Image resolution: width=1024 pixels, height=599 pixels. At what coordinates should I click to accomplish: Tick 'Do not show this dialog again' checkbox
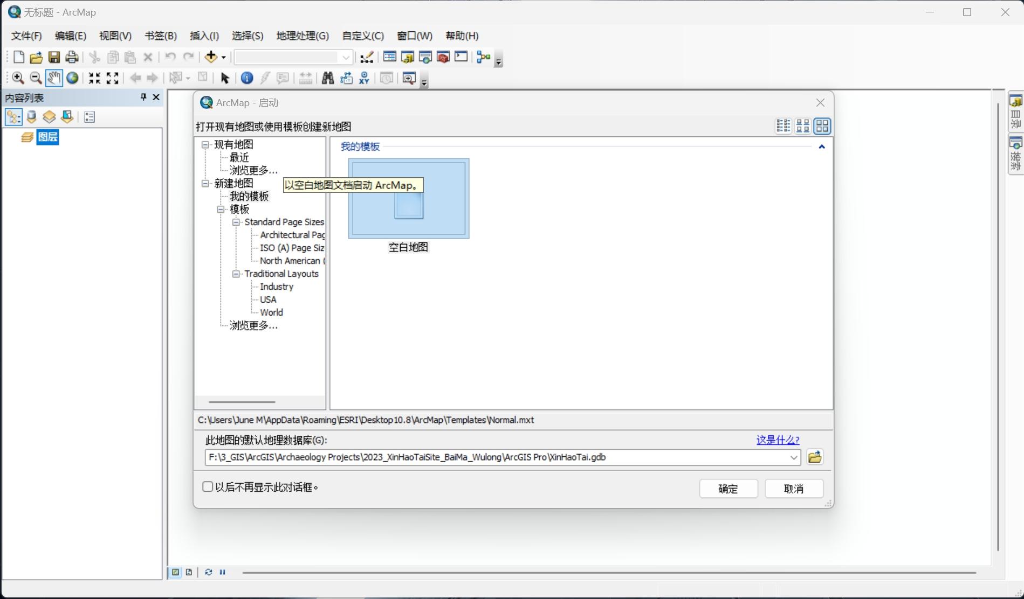pyautogui.click(x=208, y=487)
